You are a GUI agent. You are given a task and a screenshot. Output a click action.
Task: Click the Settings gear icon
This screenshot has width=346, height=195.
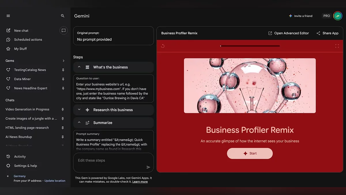(8, 166)
